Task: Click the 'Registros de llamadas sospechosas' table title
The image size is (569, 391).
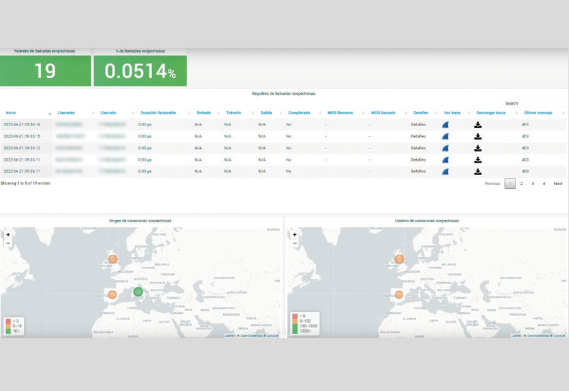Action: (284, 94)
